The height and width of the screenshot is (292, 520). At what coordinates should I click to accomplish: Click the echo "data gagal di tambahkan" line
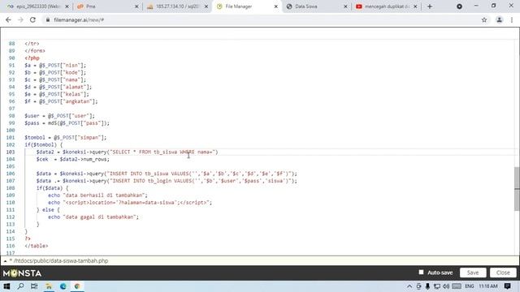pyautogui.click(x=93, y=217)
